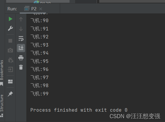Stop the process with the square icon
The width and height of the screenshot is (165, 122).
coord(10,41)
